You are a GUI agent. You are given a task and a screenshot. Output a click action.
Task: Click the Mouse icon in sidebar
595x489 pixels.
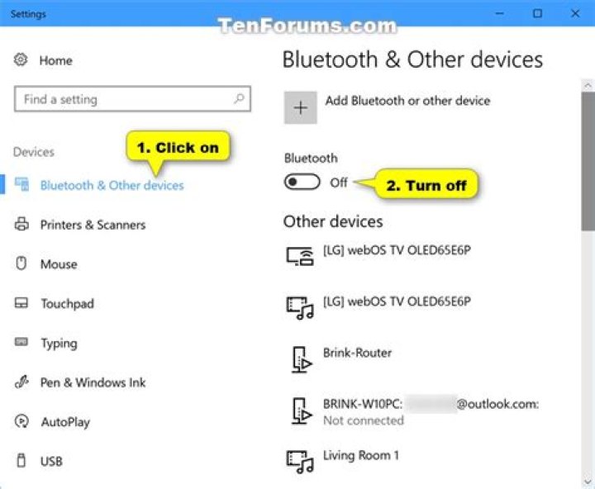(22, 264)
